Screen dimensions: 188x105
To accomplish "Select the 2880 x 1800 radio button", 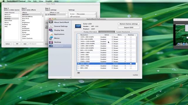I will pos(78,52).
